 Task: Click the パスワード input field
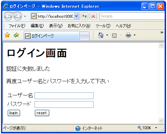(64, 104)
